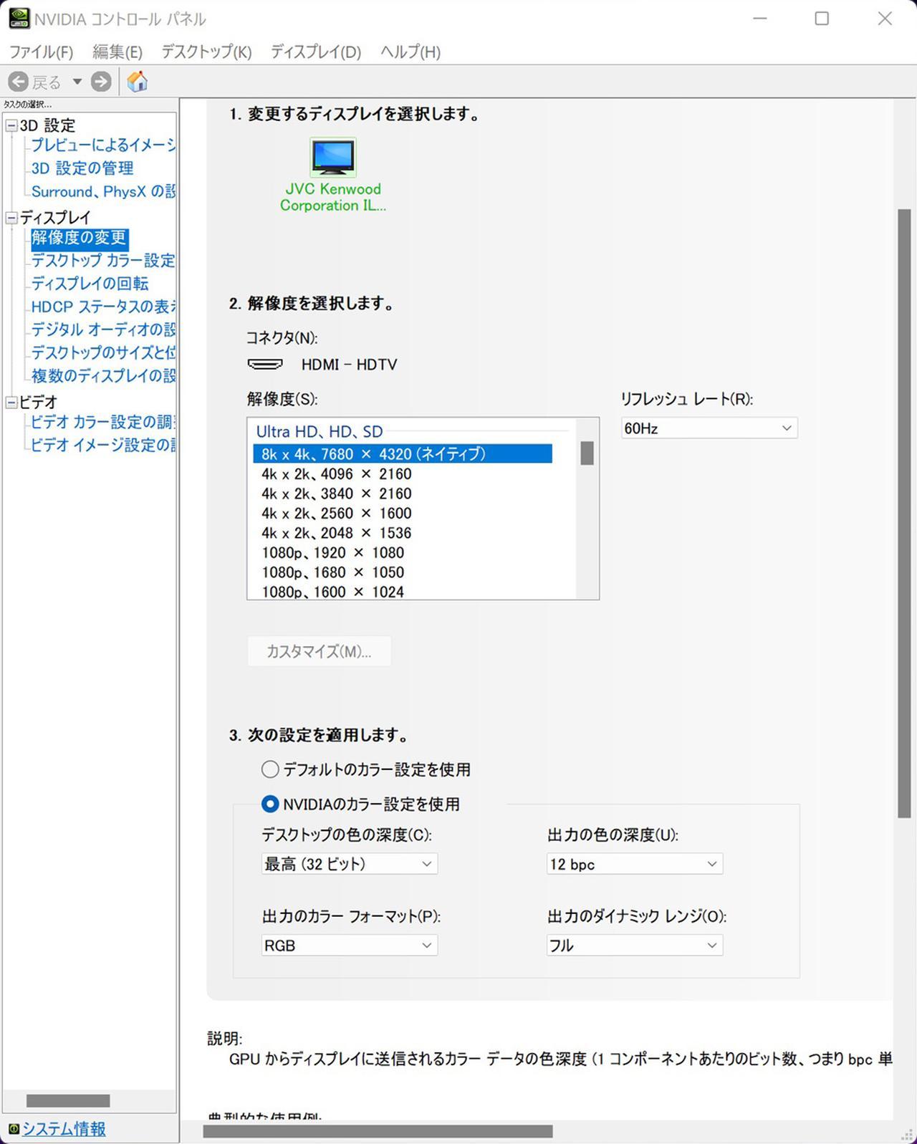The image size is (917, 1144).
Task: Click the Ultra HD、HD、SD group header
Action: point(320,431)
